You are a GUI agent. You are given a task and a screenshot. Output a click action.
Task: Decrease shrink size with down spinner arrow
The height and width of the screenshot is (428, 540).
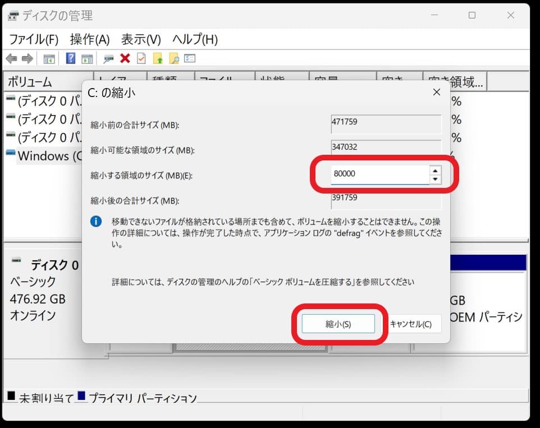435,179
